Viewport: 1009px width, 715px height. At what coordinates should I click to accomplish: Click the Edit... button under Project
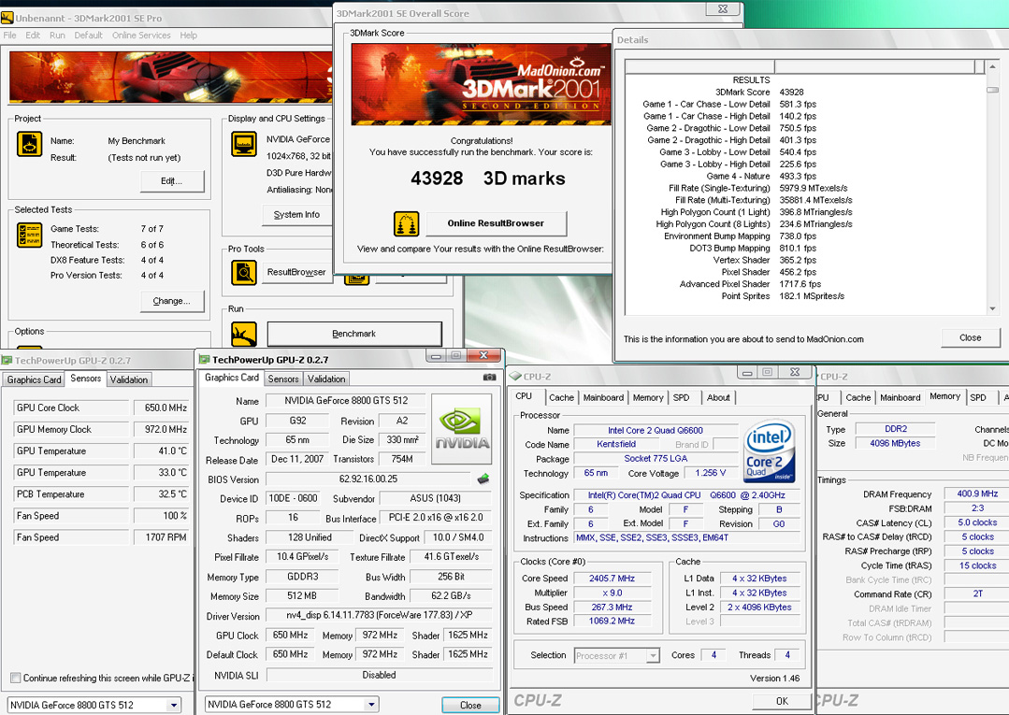172,181
